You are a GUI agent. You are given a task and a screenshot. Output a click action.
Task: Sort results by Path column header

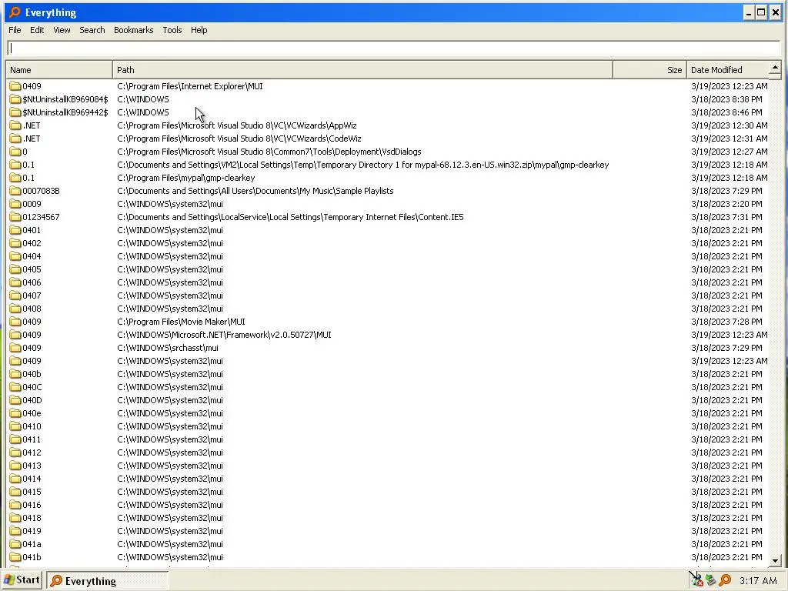coord(362,70)
